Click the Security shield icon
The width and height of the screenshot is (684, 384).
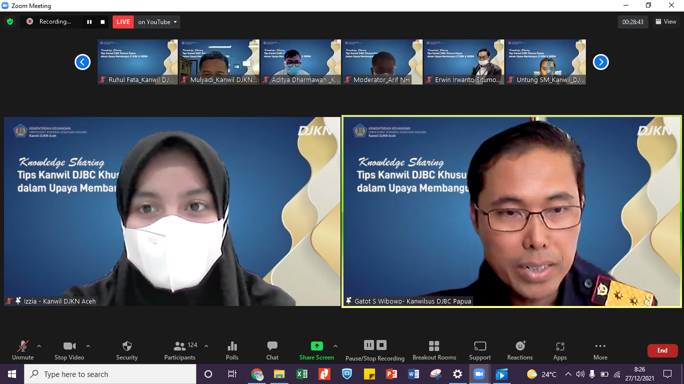127,350
